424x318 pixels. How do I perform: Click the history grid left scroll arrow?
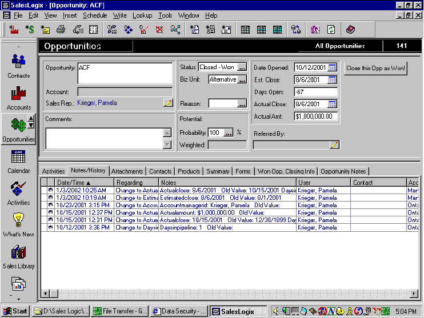tap(46, 293)
